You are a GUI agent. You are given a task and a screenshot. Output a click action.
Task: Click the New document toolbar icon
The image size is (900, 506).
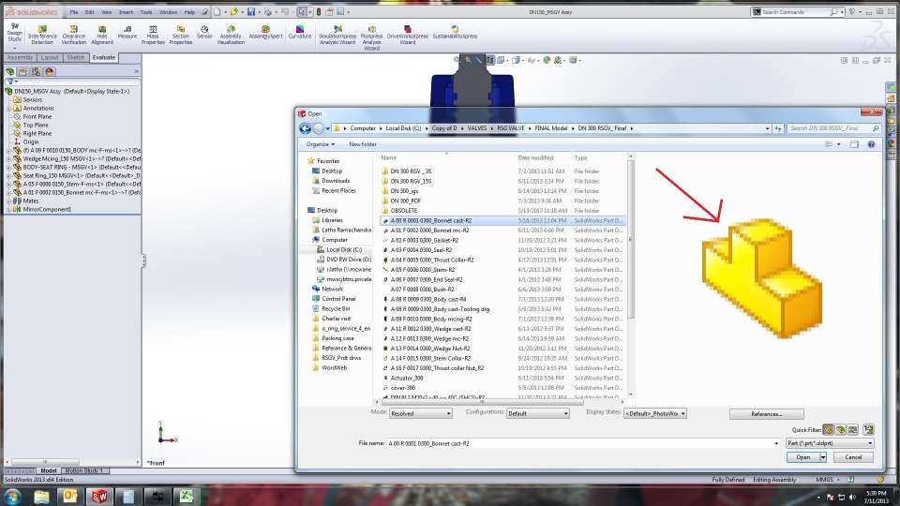pos(217,11)
